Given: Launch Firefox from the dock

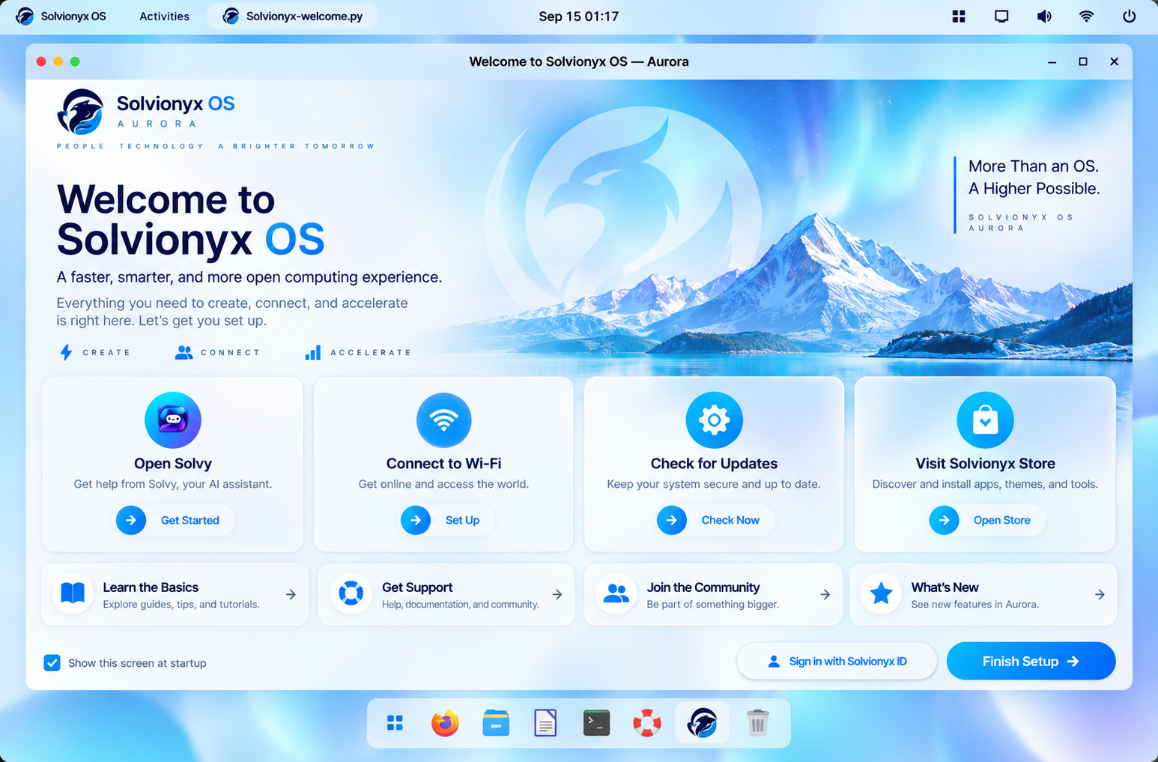Looking at the screenshot, I should [x=445, y=723].
